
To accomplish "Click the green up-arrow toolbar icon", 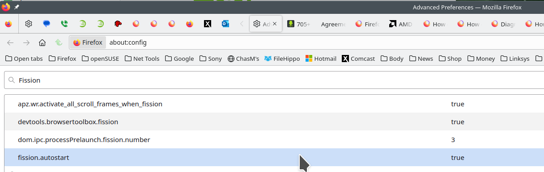I will [x=58, y=42].
